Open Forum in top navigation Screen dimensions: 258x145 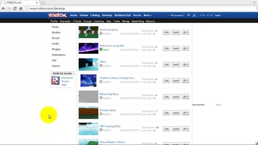click(x=137, y=15)
